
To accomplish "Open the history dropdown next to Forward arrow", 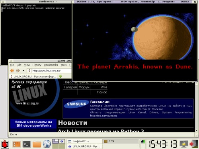I will click(x=23, y=70).
